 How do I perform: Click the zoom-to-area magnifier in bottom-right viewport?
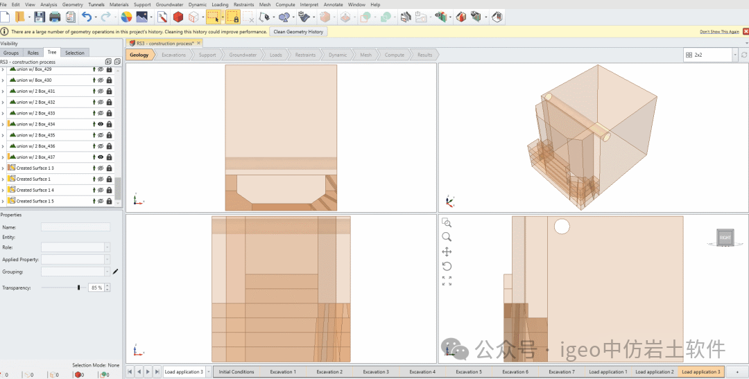click(447, 222)
